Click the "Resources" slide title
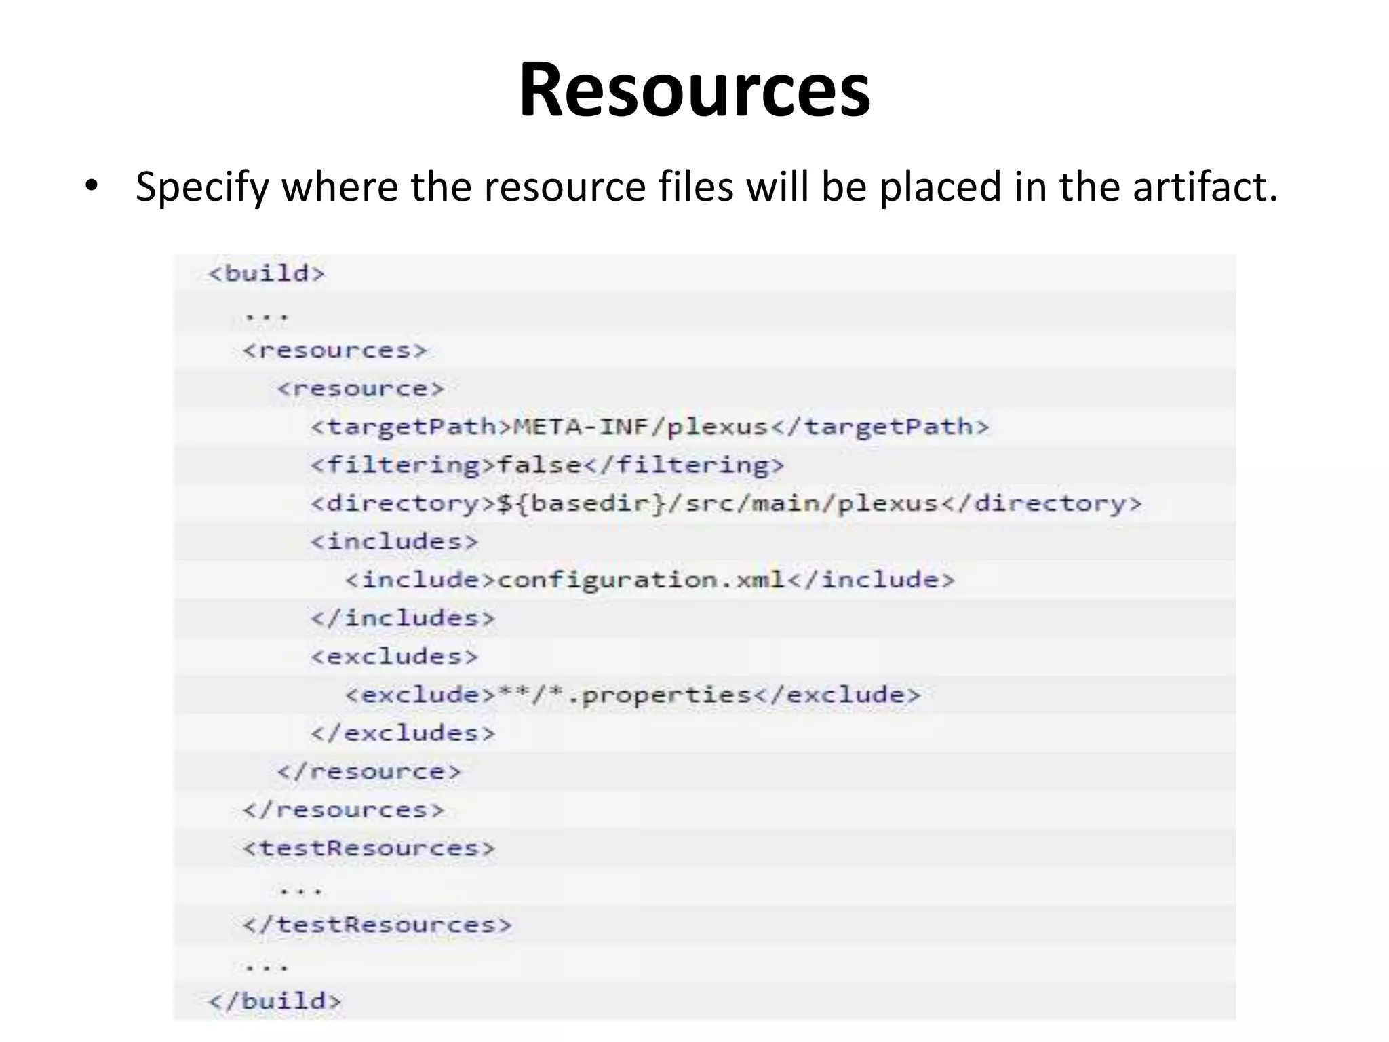The height and width of the screenshot is (1042, 1389). pyautogui.click(x=694, y=90)
